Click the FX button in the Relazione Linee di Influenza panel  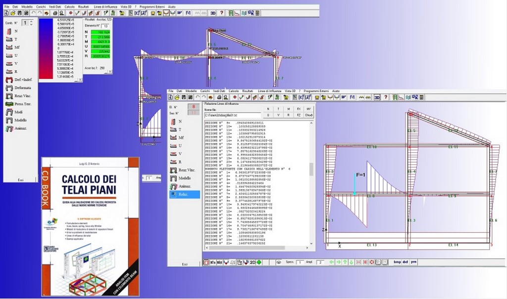click(x=299, y=109)
